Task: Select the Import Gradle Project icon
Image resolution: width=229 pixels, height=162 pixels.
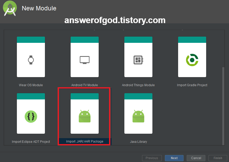Action: (x=192, y=60)
